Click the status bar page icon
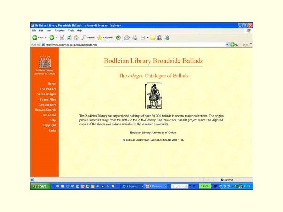Viewport: 283px width, 212px height. coord(33,180)
